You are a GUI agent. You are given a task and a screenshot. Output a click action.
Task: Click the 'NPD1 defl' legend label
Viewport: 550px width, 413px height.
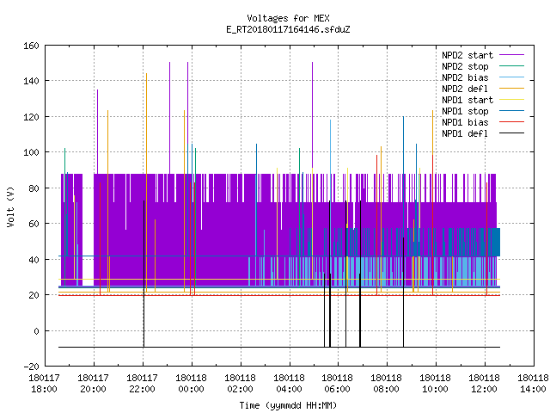(x=465, y=133)
